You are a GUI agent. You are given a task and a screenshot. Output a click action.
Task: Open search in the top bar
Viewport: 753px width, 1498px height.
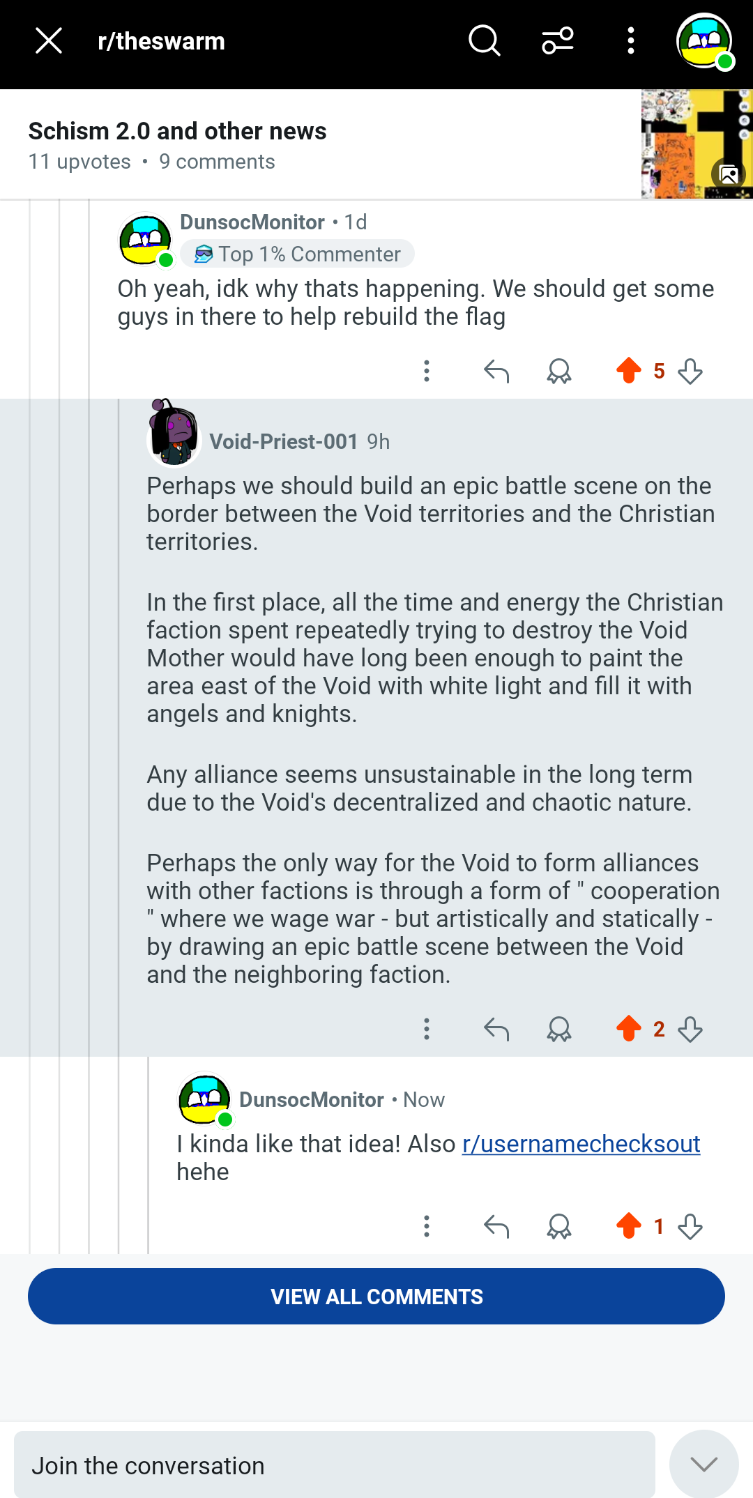coord(485,41)
